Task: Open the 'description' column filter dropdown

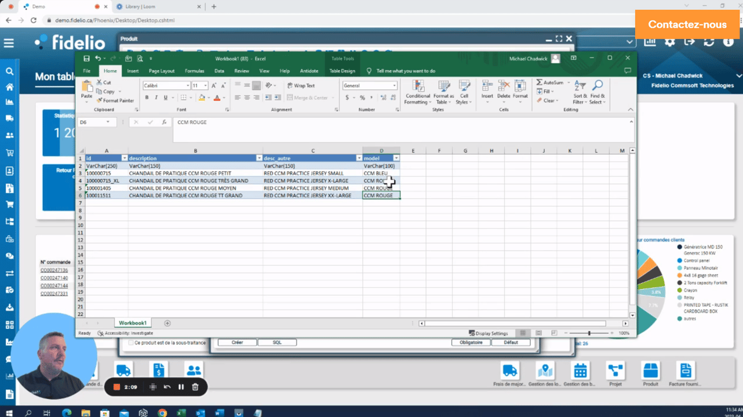Action: coord(259,158)
